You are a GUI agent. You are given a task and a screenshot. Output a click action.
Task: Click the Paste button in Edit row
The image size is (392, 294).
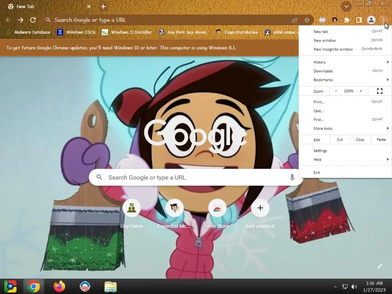point(381,139)
